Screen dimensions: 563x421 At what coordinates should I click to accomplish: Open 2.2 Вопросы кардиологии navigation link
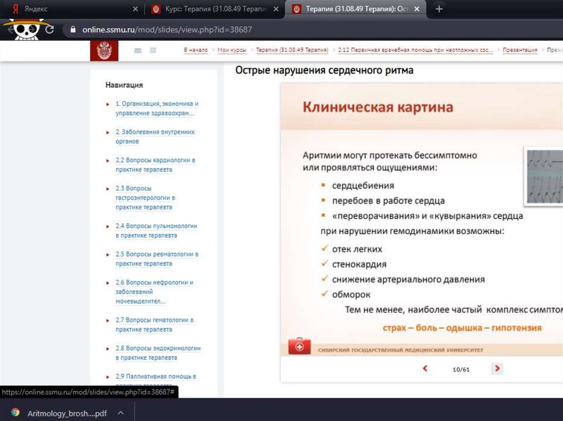(x=155, y=165)
